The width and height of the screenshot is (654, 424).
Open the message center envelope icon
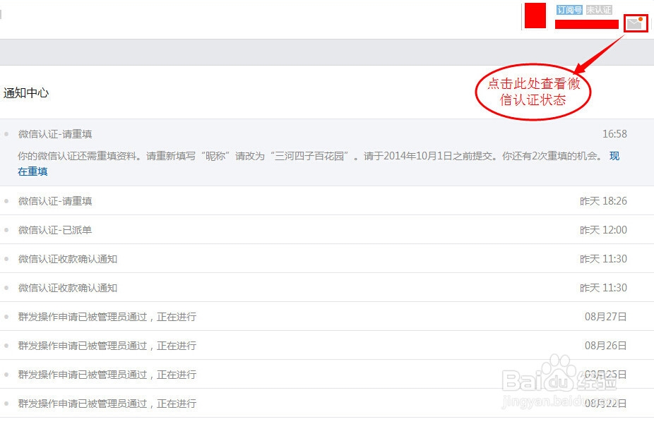pyautogui.click(x=635, y=22)
